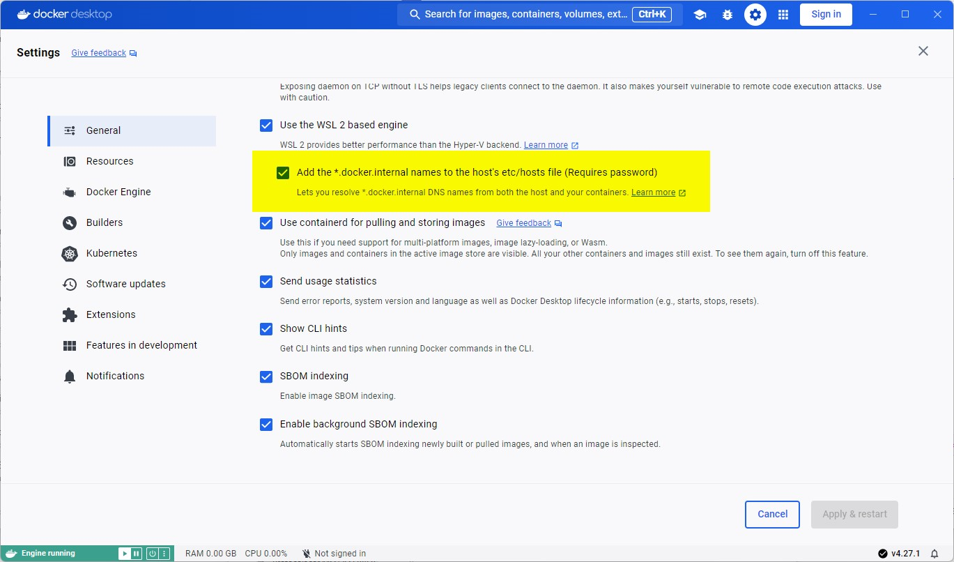Click the CPU 0.00% status text
Screen dimensions: 954x562
pyautogui.click(x=266, y=554)
